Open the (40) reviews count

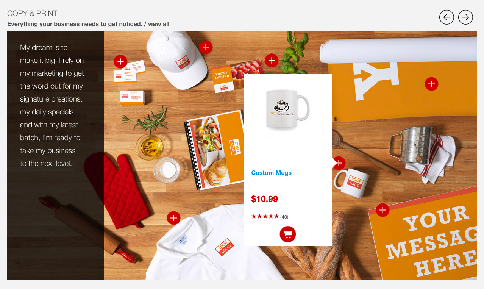284,217
